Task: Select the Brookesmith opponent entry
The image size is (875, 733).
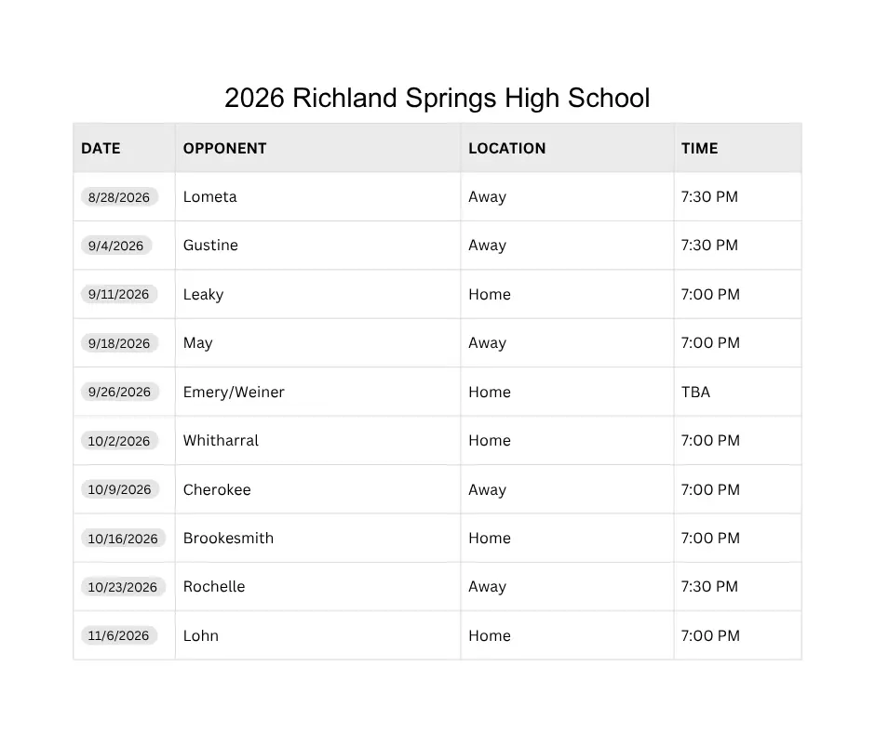Action: tap(228, 539)
